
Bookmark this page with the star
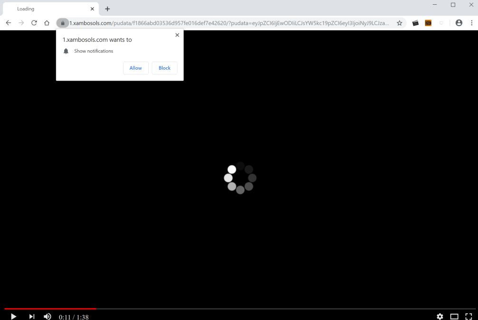[399, 23]
